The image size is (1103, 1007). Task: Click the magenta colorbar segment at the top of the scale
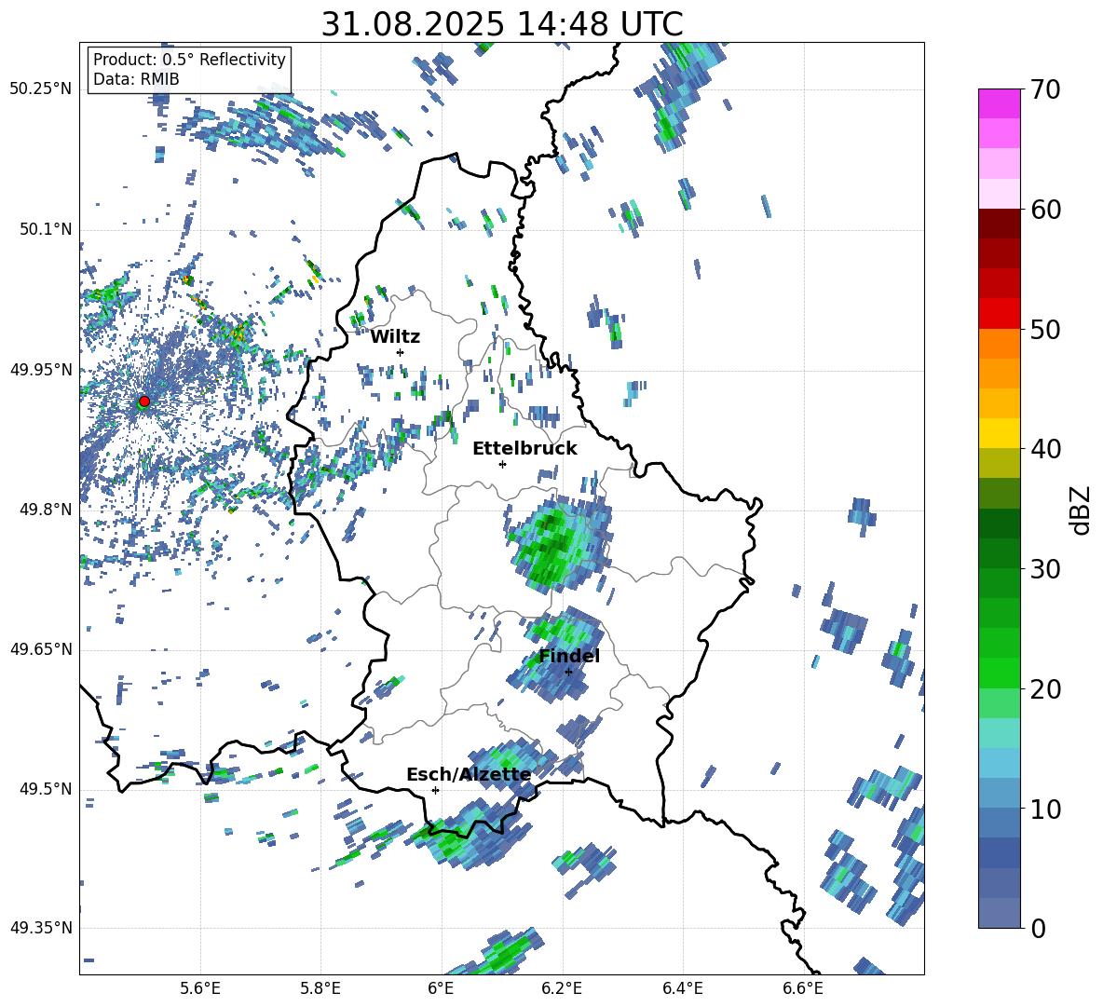pyautogui.click(x=999, y=103)
